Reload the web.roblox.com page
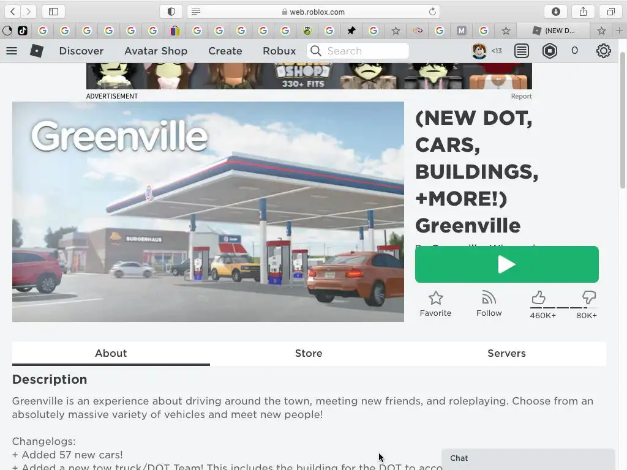This screenshot has height=470, width=627. click(x=432, y=12)
